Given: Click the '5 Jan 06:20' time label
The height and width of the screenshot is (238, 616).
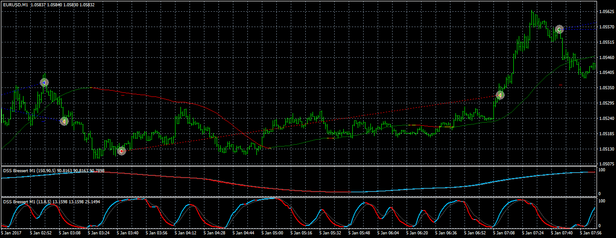Looking at the screenshot, I should coord(418,233).
